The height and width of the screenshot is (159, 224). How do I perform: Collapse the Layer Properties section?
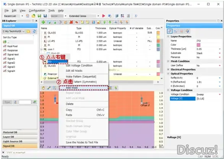click(168, 37)
